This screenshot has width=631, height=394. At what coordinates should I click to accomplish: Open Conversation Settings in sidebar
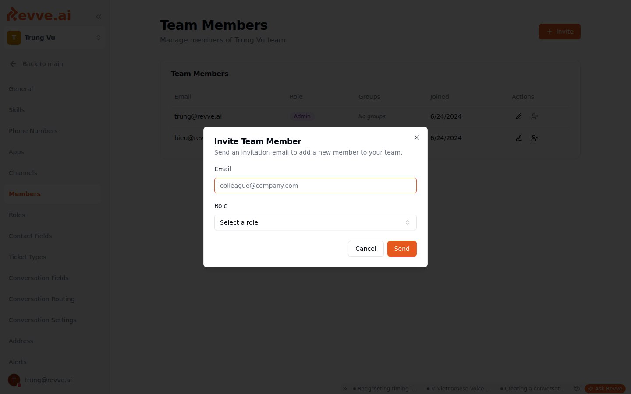[x=52, y=320]
